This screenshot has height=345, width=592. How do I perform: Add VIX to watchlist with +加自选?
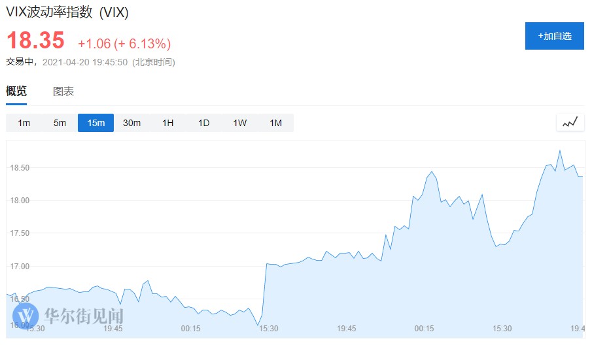(x=555, y=36)
